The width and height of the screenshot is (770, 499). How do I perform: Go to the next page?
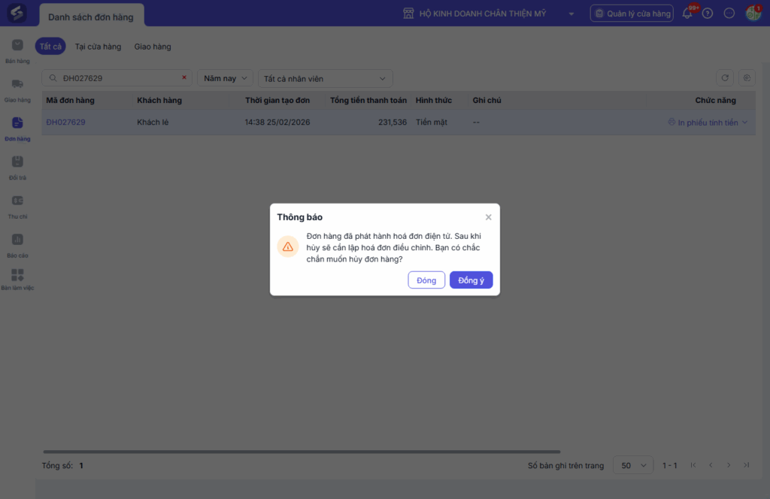729,465
